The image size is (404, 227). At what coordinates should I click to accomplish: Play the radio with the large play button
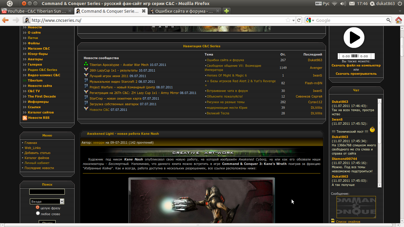[354, 38]
